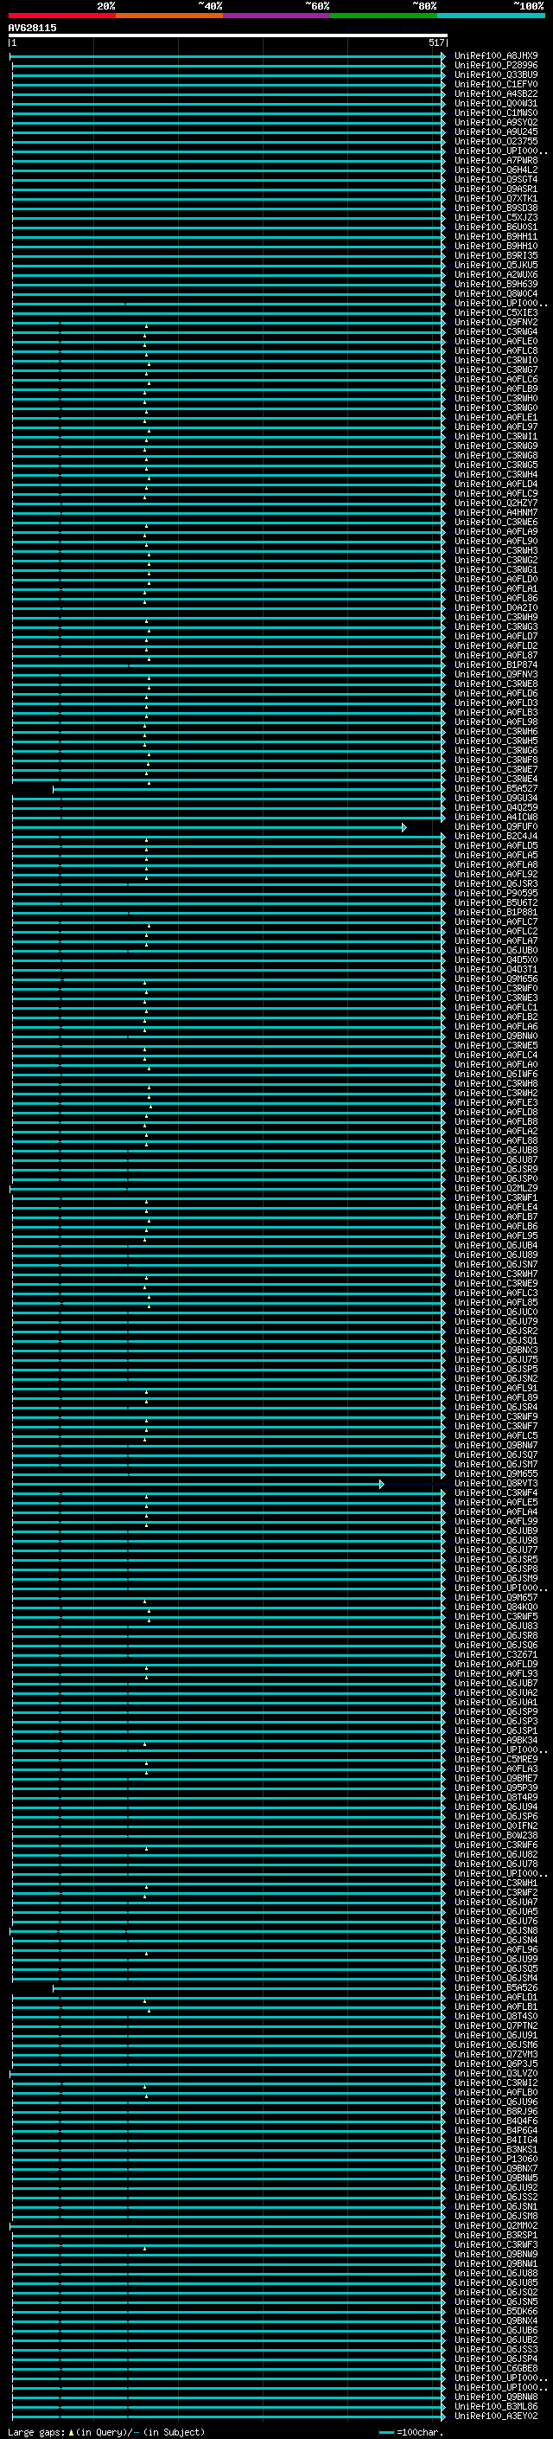
Task: Click the query end position label 517
Action: click(435, 42)
